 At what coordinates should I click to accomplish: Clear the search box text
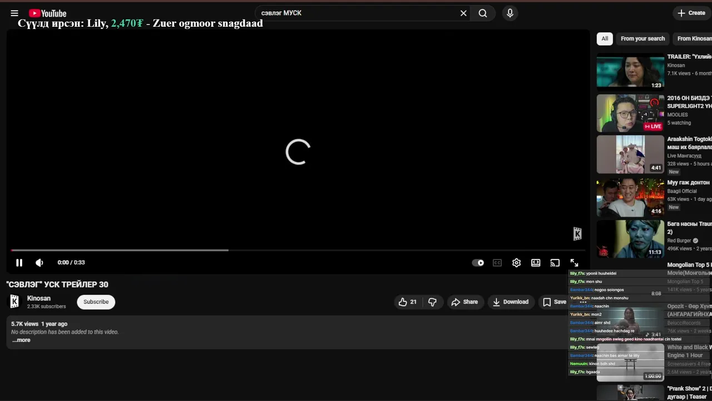(x=463, y=13)
